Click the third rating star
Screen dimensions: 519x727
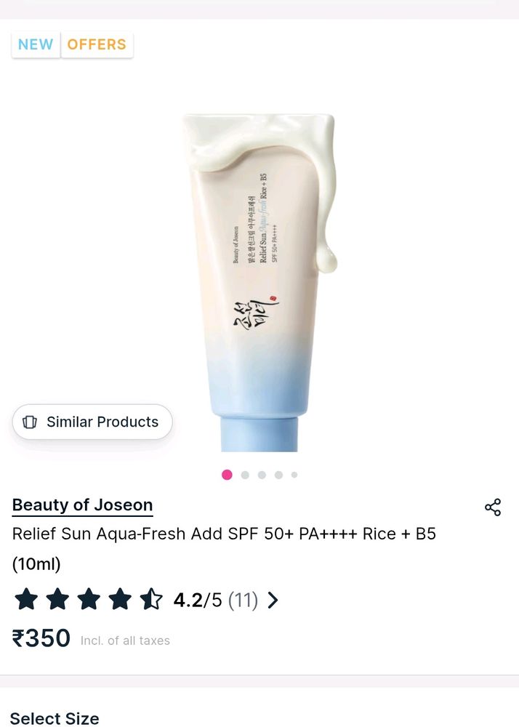89,599
